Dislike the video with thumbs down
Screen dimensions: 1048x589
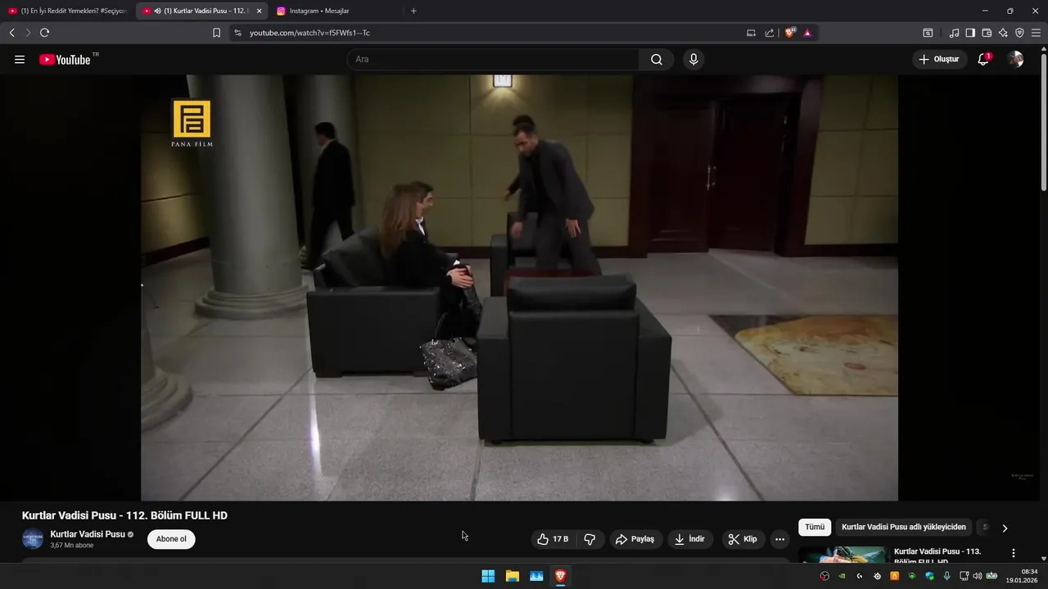tap(589, 539)
